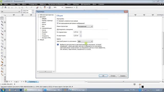Open the File menu
Viewport: 164px width, 92px height.
point(6,4)
